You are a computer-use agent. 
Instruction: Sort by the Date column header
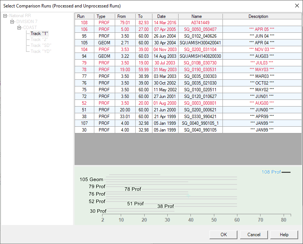[161, 16]
